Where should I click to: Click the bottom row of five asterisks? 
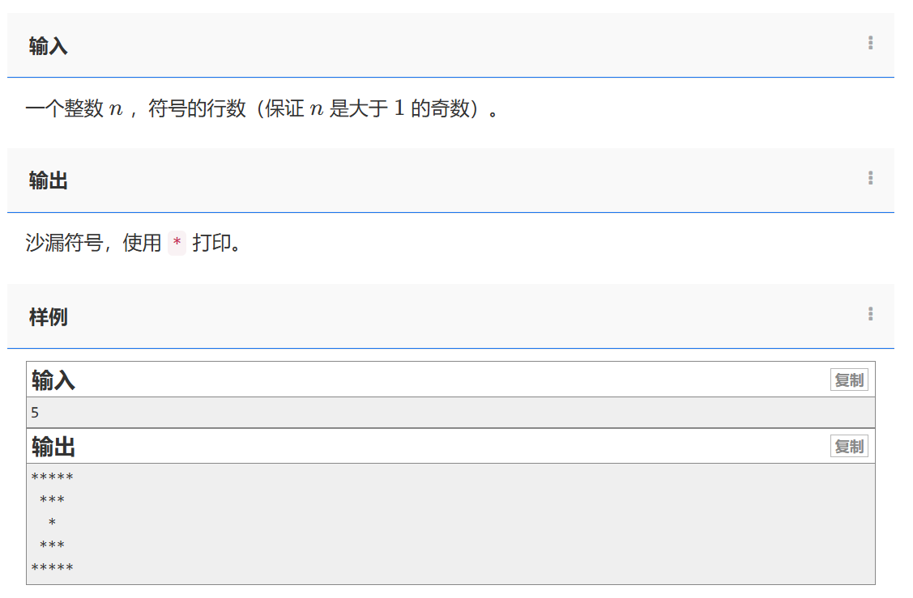click(52, 569)
